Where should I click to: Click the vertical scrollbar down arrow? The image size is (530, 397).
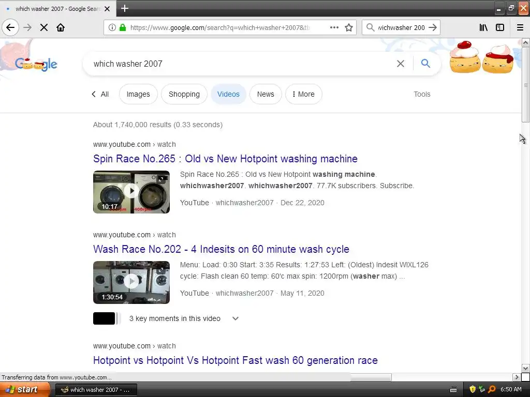tap(525, 368)
